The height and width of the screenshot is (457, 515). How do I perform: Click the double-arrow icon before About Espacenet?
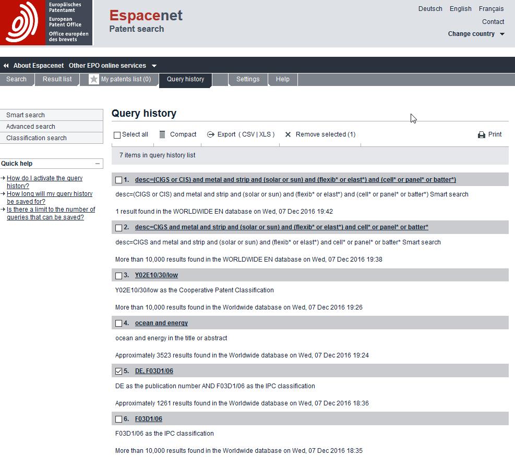pos(6,66)
